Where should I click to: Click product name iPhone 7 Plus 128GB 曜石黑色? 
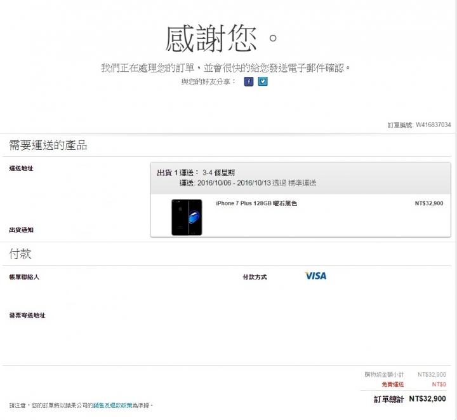click(256, 203)
